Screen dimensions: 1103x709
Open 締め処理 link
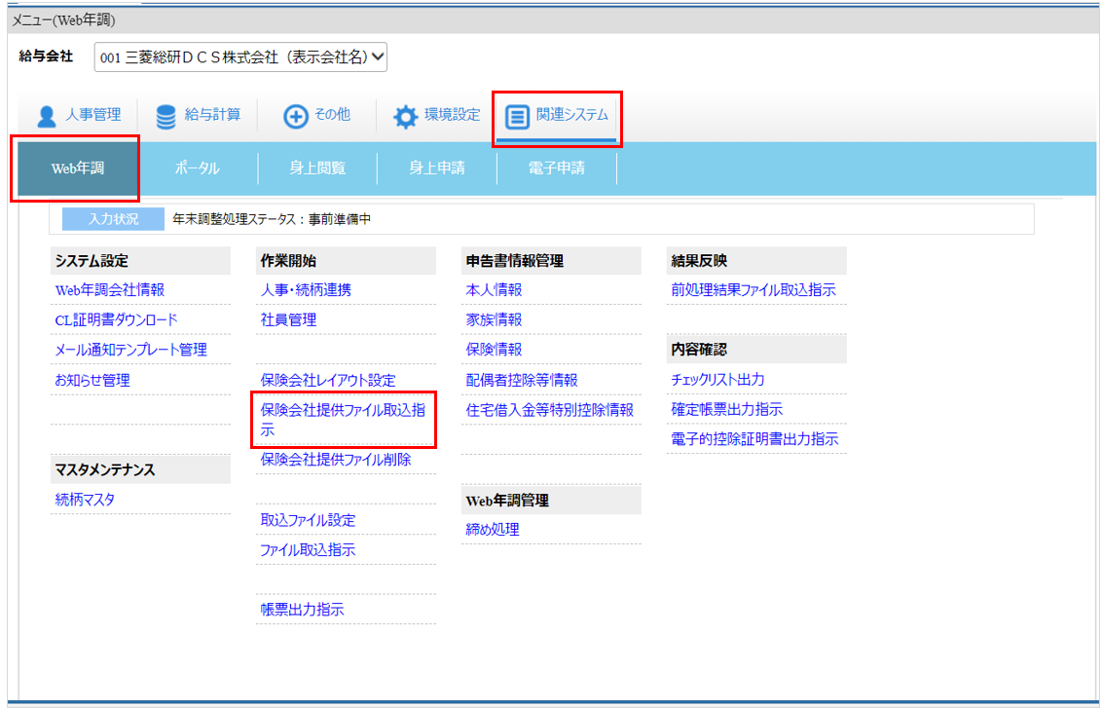(493, 530)
